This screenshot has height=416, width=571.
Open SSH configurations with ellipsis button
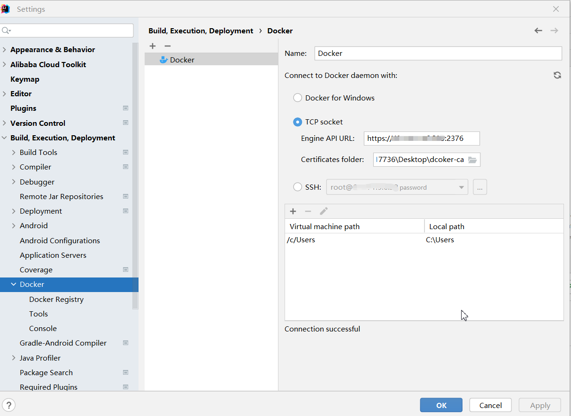(480, 187)
